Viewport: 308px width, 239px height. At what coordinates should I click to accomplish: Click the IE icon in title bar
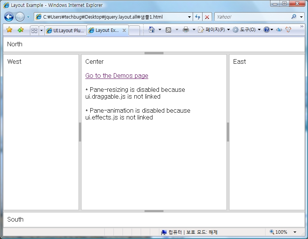[6, 5]
